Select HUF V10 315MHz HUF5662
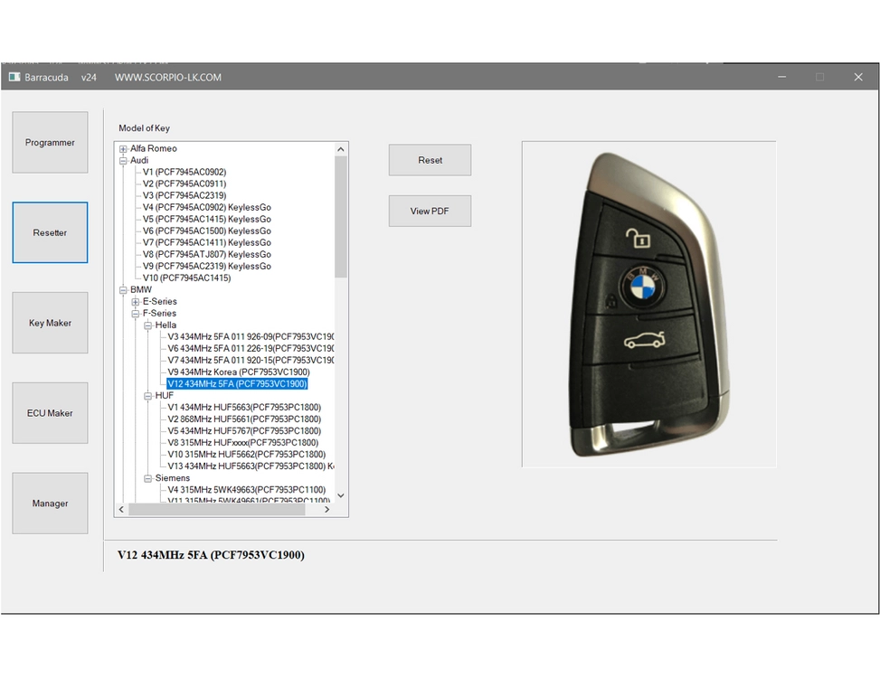 coord(246,454)
